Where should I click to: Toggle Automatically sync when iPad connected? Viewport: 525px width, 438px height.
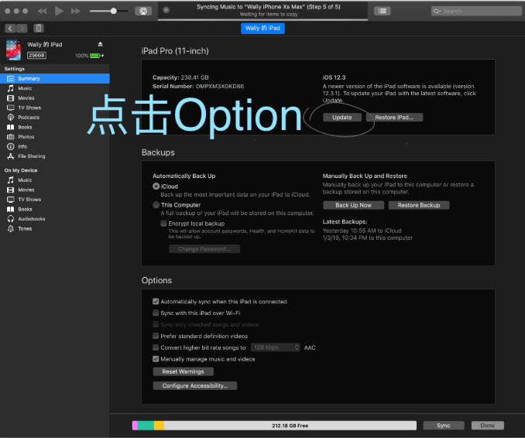(x=156, y=302)
